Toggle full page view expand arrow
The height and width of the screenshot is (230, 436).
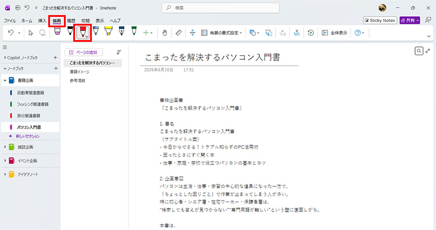pyautogui.click(x=428, y=51)
